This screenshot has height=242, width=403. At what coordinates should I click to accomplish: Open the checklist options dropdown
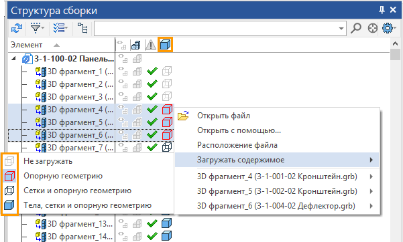60,28
